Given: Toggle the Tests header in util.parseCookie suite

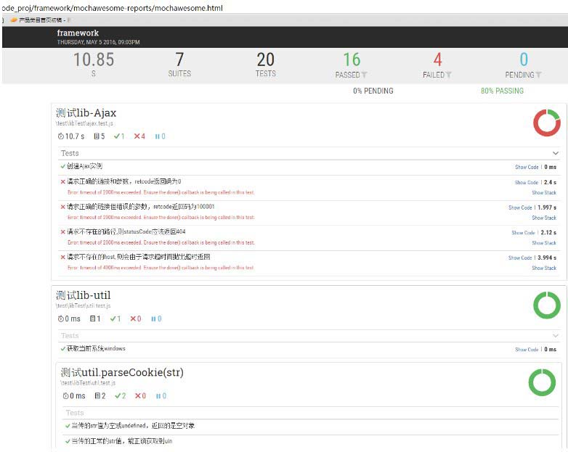Looking at the screenshot, I should [311, 413].
